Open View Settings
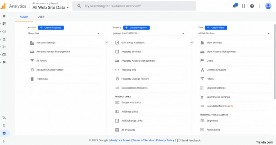276x145 pixels. (214, 42)
